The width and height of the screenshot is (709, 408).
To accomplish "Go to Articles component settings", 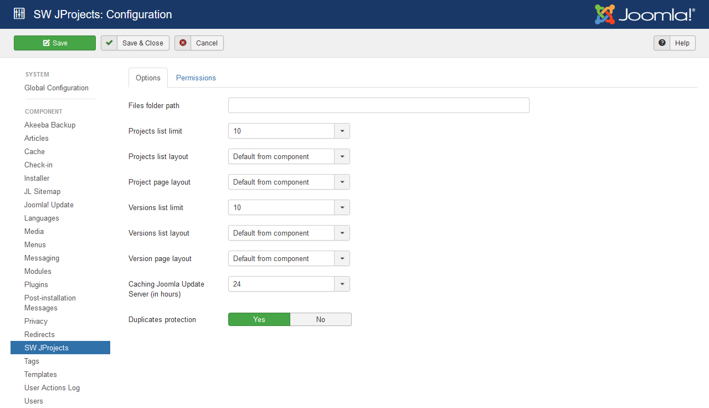I will click(37, 138).
